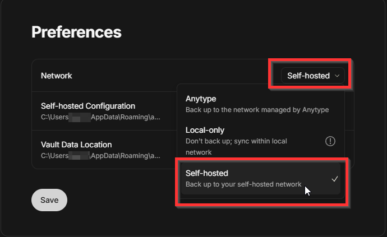This screenshot has height=237, width=387.
Task: Click the chevron arrow in Network selector
Action: coord(337,75)
